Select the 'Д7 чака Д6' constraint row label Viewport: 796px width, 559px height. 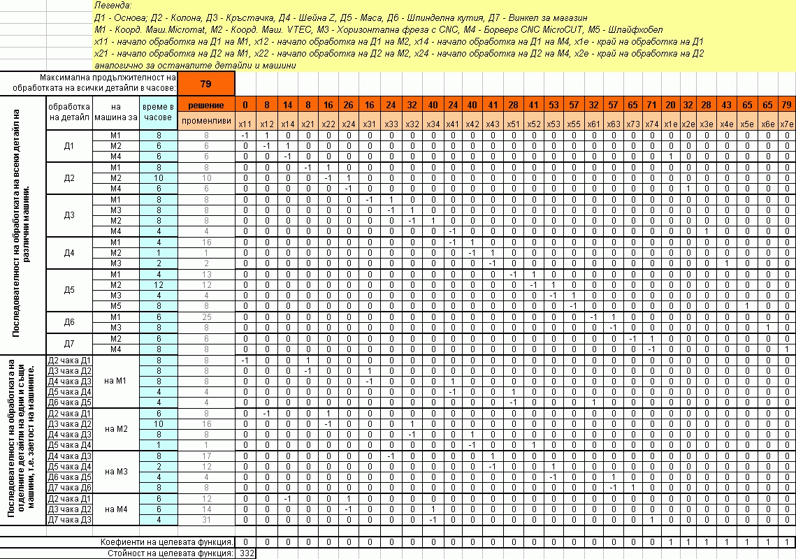(x=70, y=488)
